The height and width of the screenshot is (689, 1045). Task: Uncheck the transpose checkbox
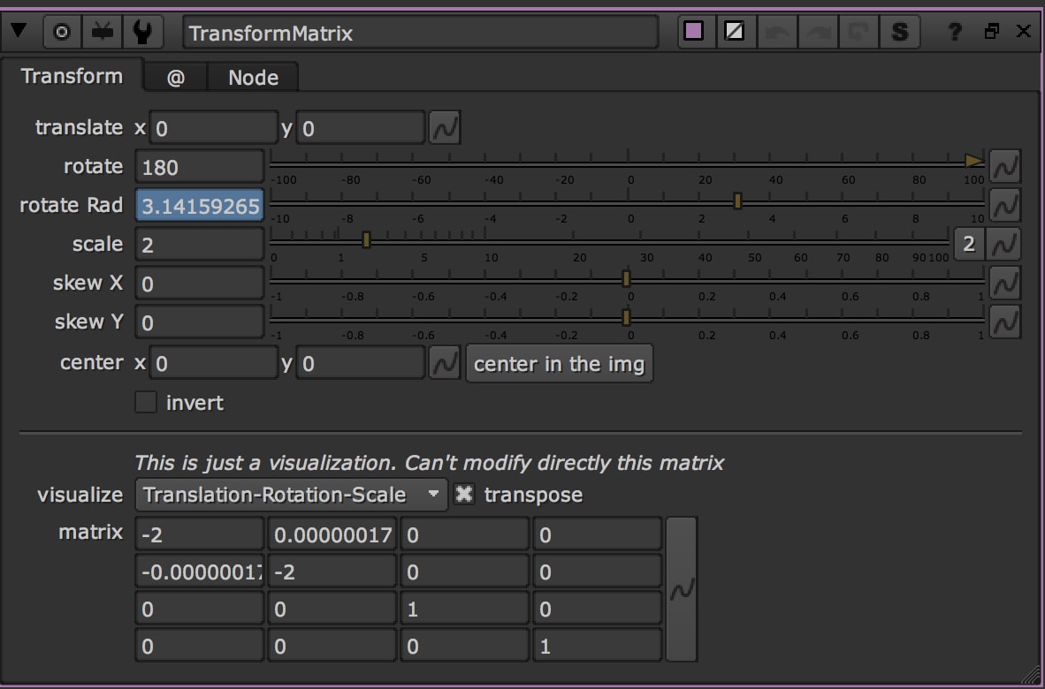(464, 495)
